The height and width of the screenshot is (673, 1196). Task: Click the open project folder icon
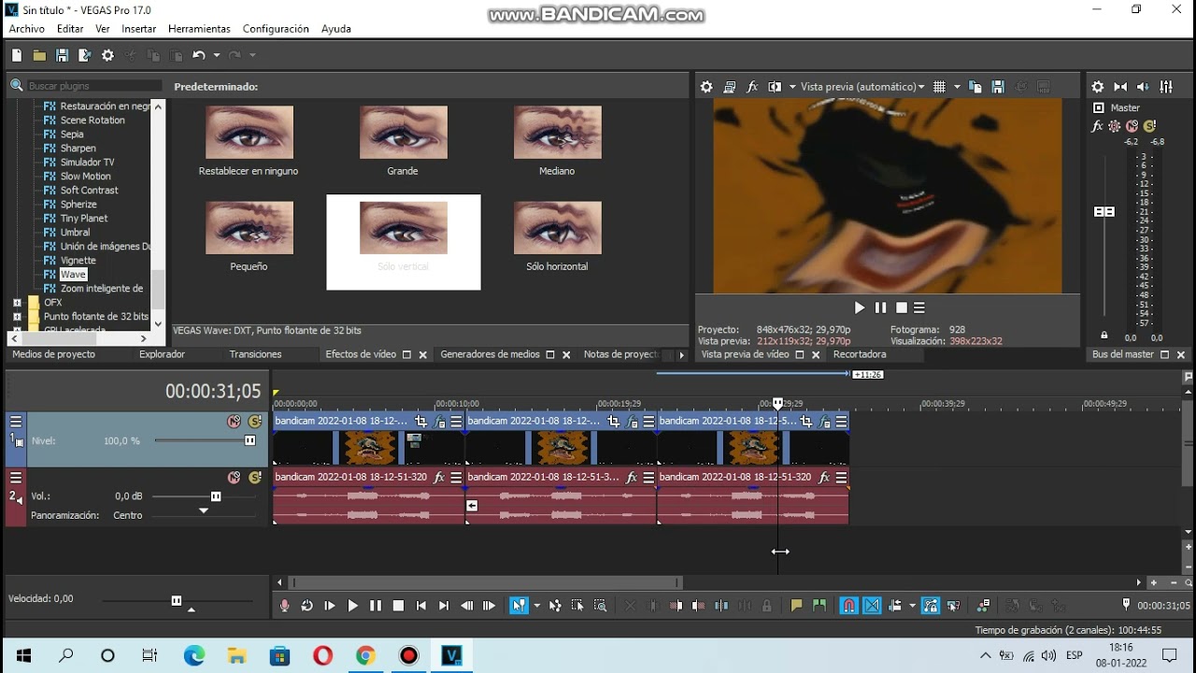[39, 56]
